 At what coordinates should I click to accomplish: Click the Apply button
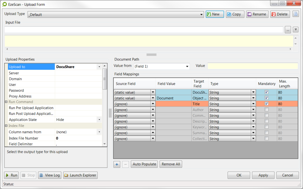pos(263,175)
